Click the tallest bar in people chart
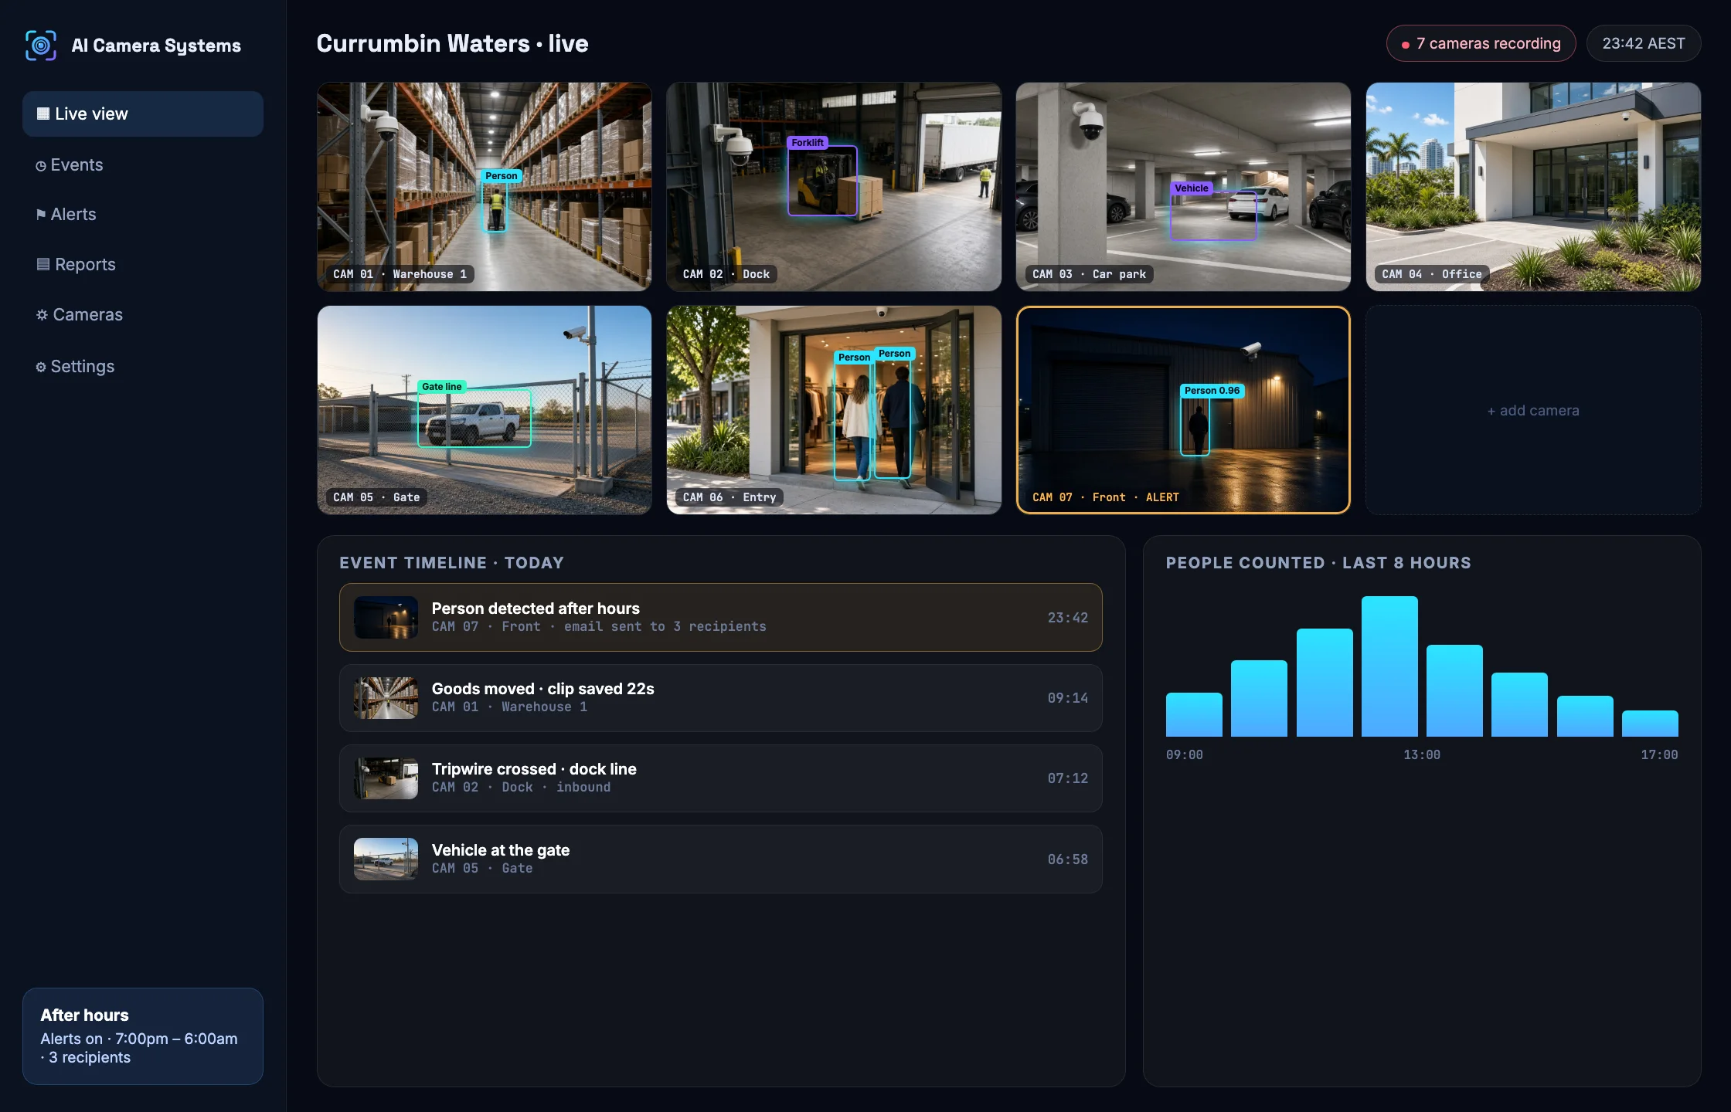The width and height of the screenshot is (1731, 1112). coord(1389,666)
